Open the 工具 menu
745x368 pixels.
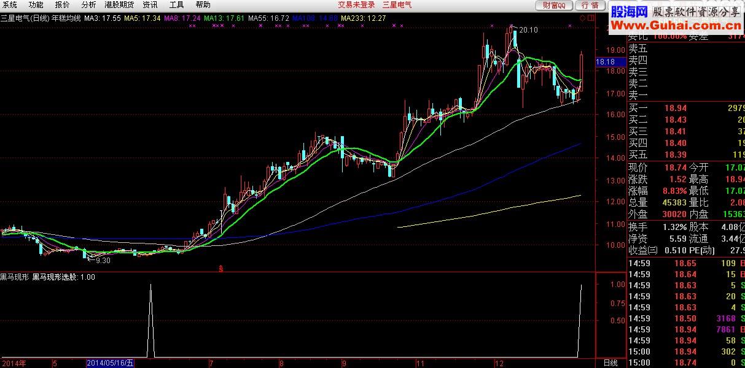click(177, 5)
